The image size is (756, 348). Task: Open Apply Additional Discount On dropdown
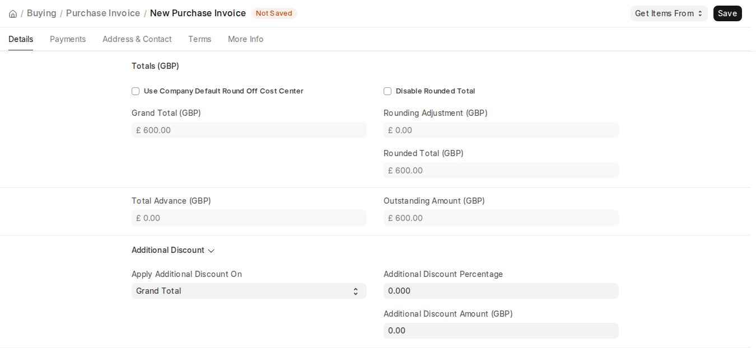[249, 291]
